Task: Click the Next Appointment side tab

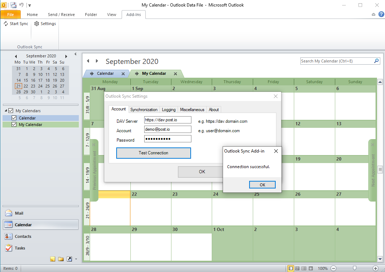Action: click(x=373, y=170)
